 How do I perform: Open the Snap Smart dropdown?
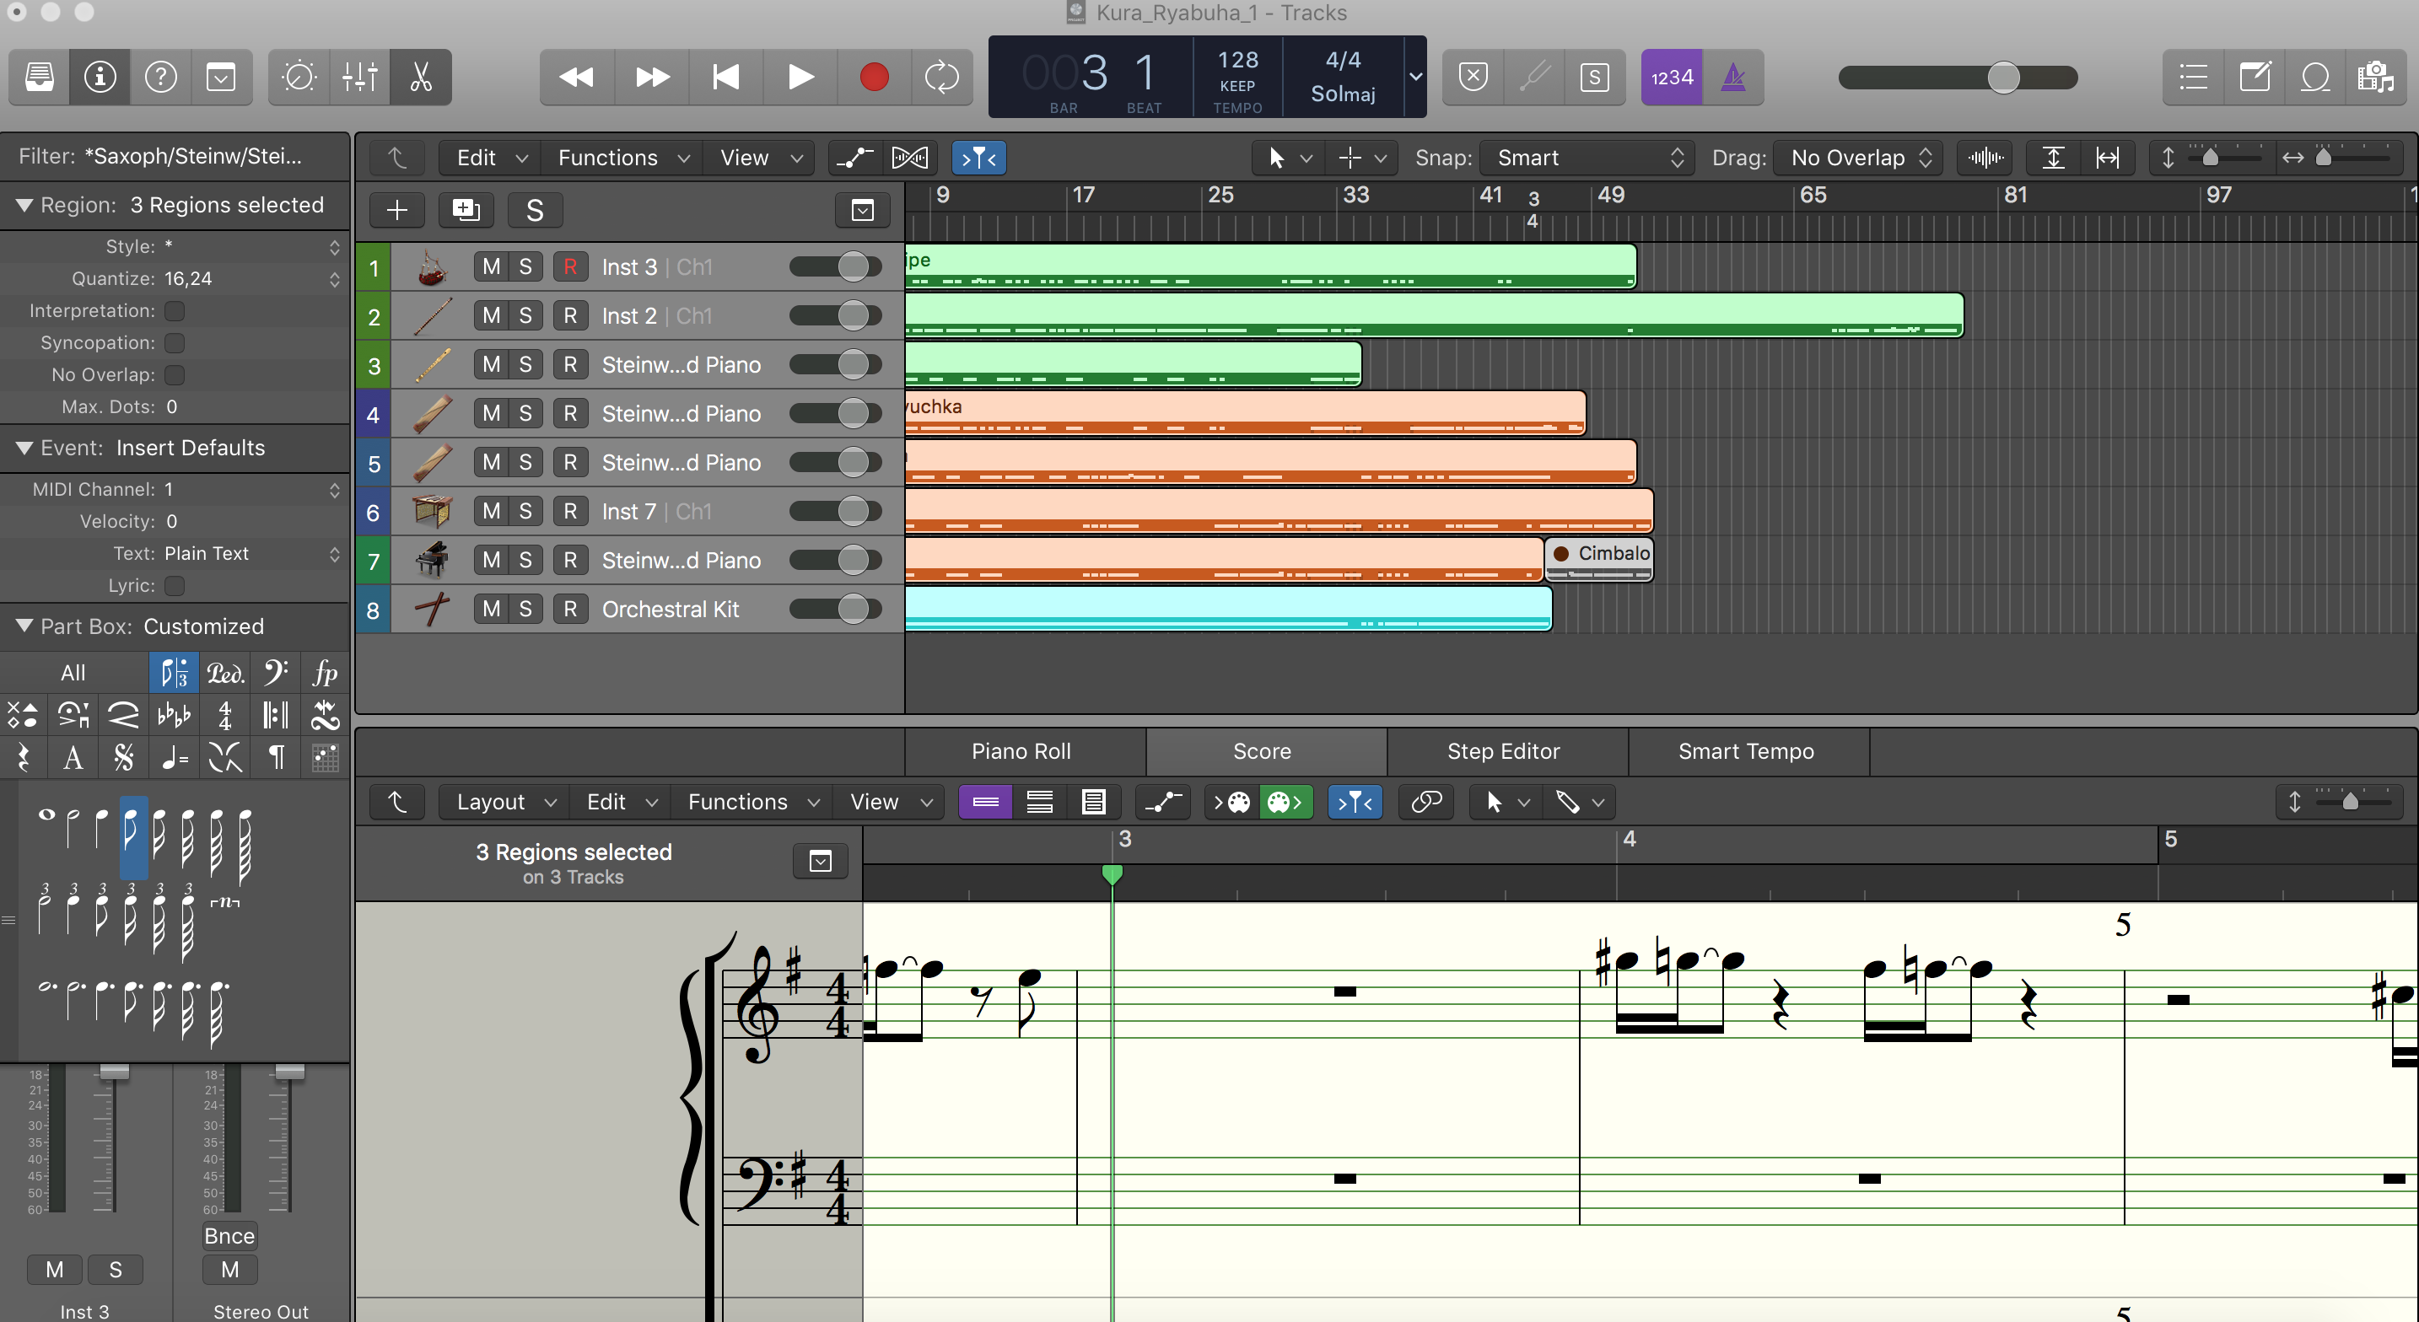[x=1587, y=158]
